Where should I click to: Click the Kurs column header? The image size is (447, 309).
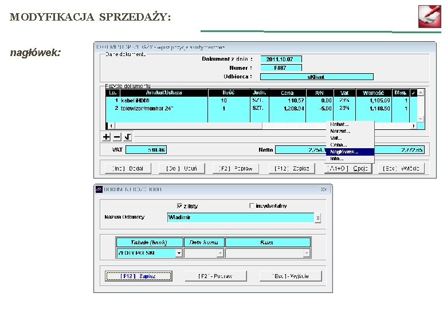(x=268, y=243)
